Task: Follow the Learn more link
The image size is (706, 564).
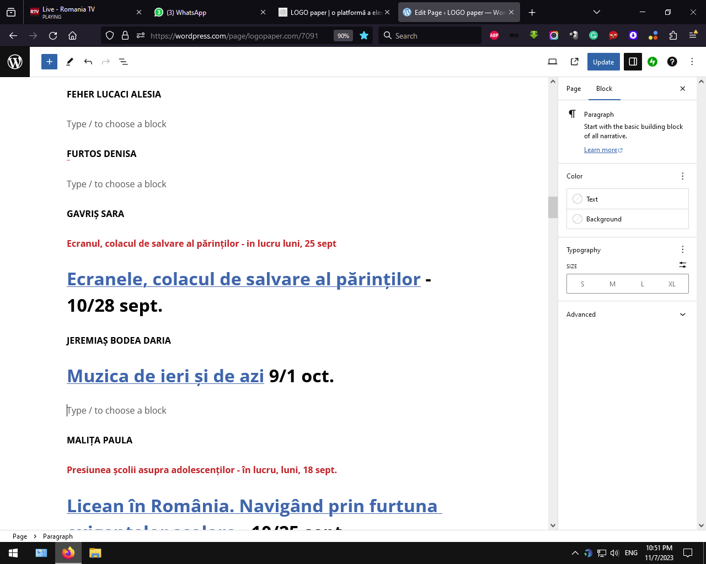Action: [601, 150]
